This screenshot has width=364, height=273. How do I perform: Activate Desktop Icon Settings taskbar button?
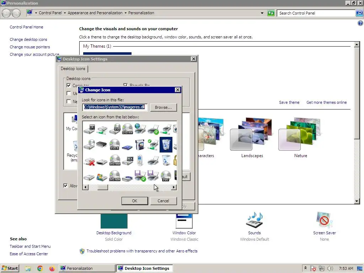pyautogui.click(x=144, y=268)
